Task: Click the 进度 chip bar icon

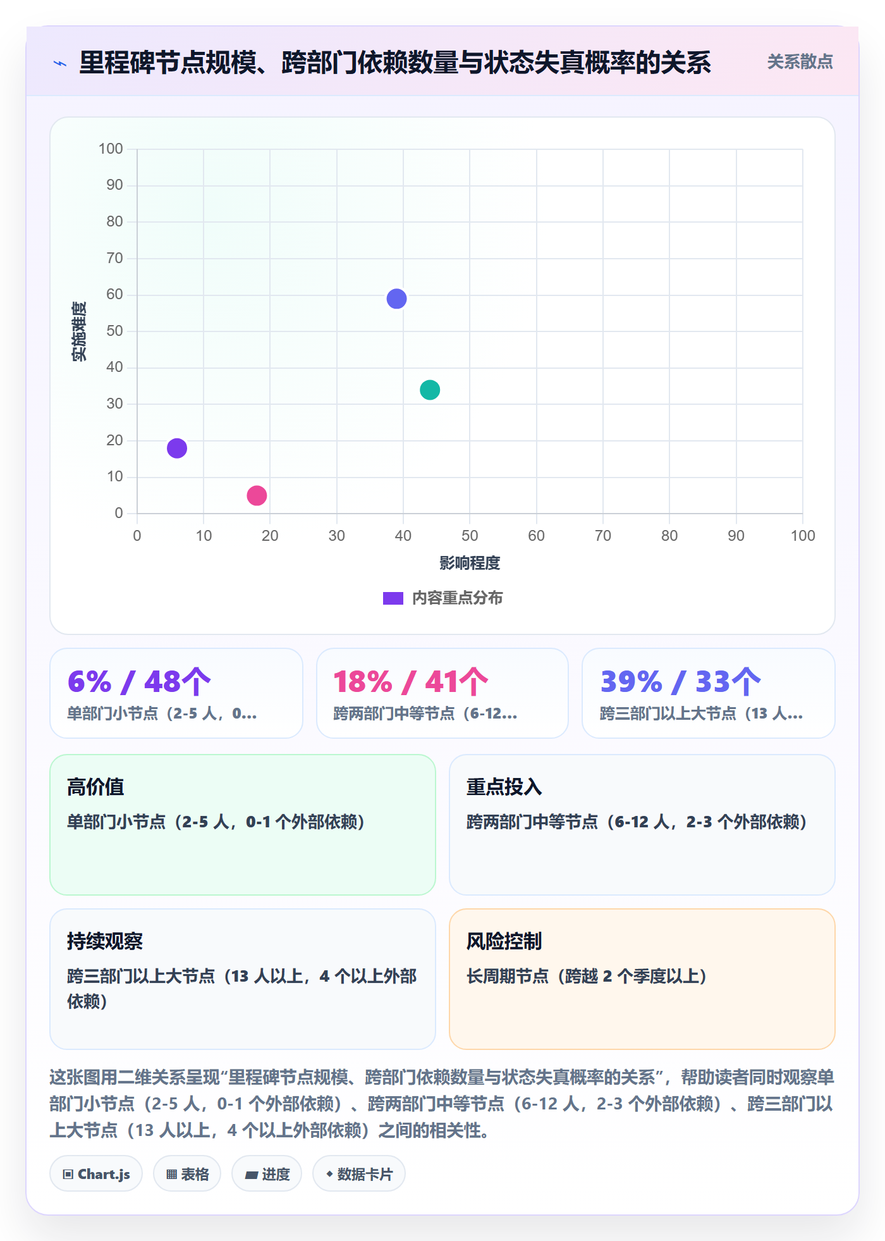Action: pos(252,1175)
